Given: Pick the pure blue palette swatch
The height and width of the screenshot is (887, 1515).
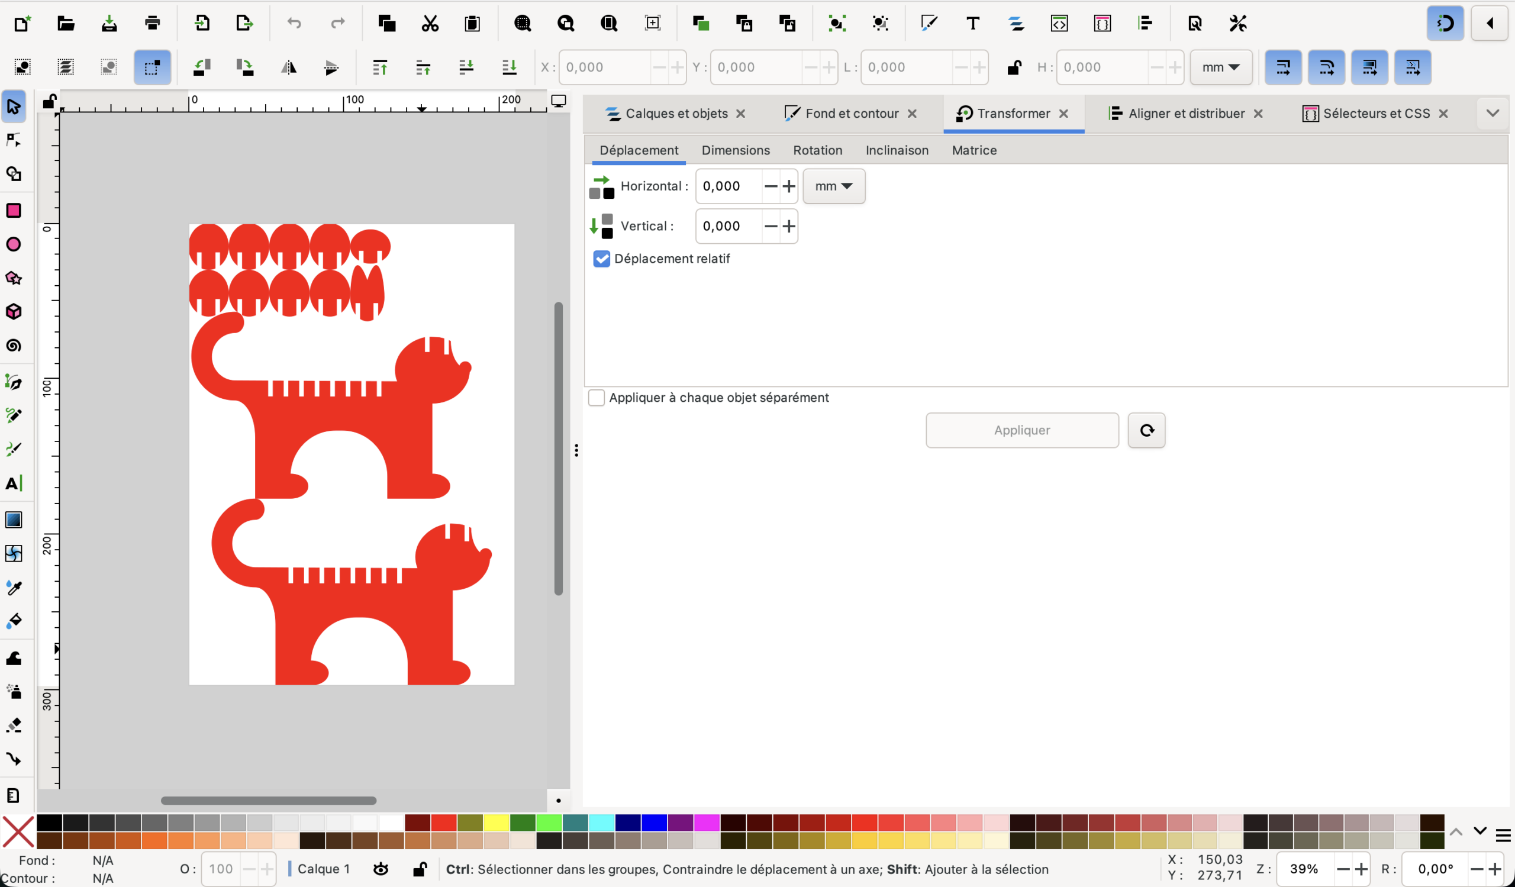Looking at the screenshot, I should point(654,823).
